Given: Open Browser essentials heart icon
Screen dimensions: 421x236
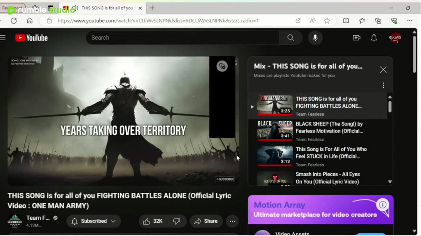Looking at the screenshot, I should 394,21.
